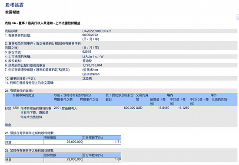Click the issued shares number 1,728,765,894
Image resolution: width=239 pixels, height=165 pixels.
pos(92,65)
